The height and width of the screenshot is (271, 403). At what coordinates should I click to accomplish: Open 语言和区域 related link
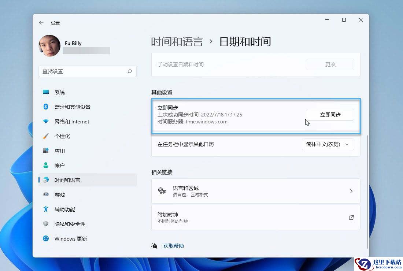pyautogui.click(x=256, y=191)
